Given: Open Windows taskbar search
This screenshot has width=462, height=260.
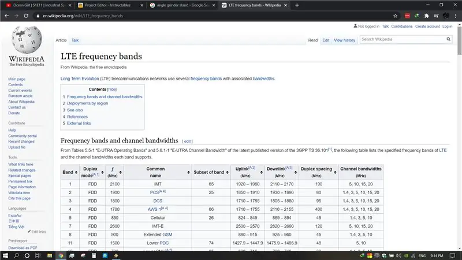Looking at the screenshot, I should (x=16, y=255).
